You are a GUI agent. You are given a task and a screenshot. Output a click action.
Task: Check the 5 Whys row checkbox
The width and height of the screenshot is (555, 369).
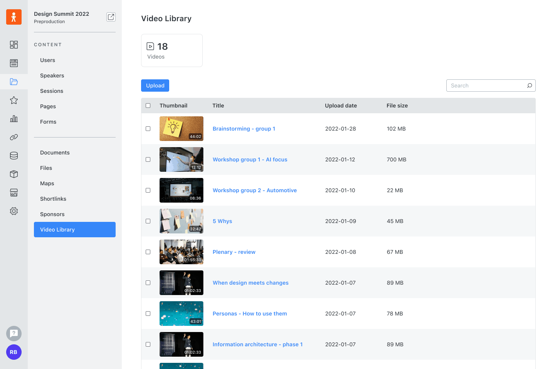148,221
